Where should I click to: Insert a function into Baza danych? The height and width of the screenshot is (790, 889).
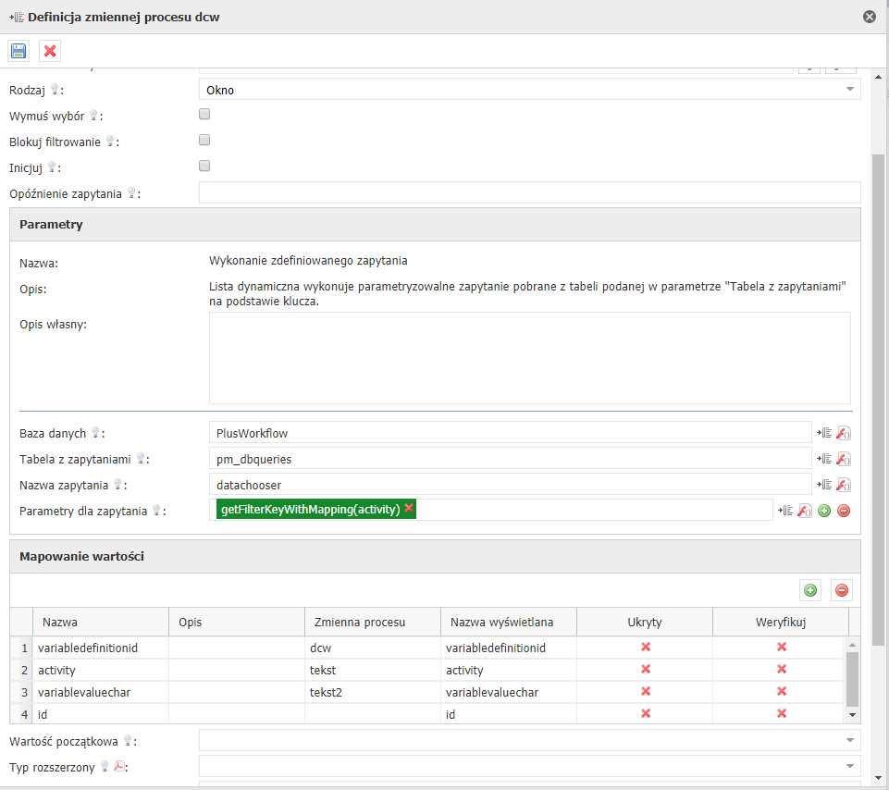coord(844,433)
